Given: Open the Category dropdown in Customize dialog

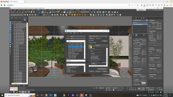Looking at the screenshot, I should click(x=78, y=39).
